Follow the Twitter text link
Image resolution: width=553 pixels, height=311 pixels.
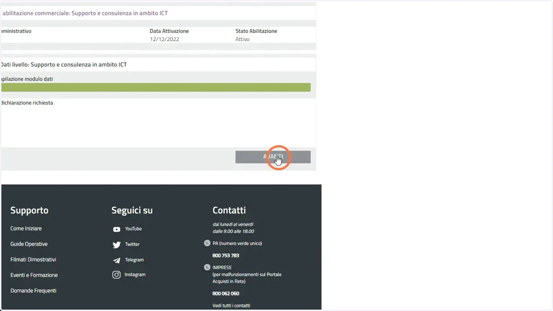(x=132, y=245)
